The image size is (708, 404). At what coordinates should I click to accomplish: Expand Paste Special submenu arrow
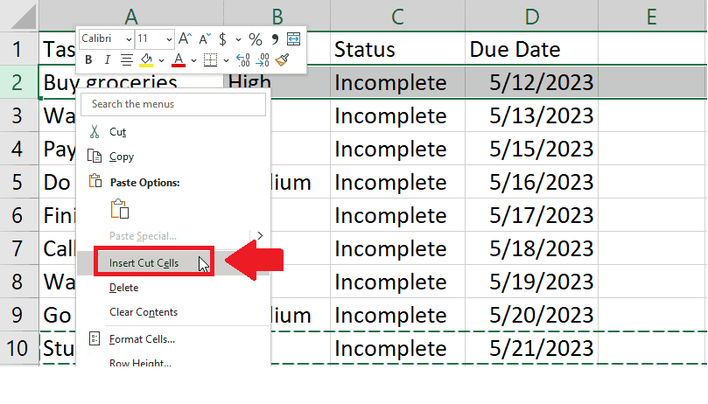click(260, 235)
